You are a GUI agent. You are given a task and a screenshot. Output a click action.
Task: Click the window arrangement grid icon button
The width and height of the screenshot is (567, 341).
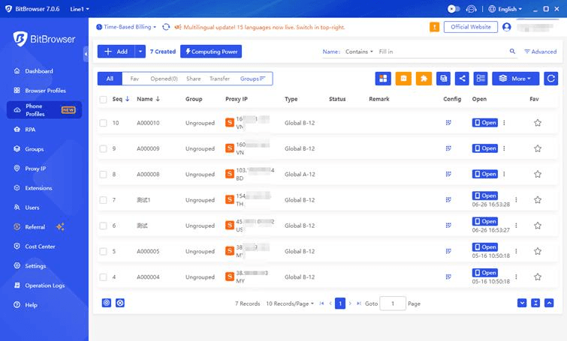pos(383,78)
